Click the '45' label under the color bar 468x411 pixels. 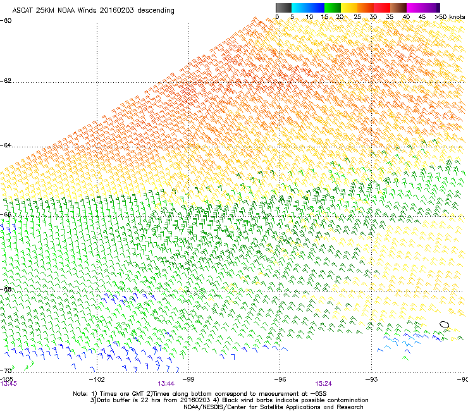pos(422,17)
